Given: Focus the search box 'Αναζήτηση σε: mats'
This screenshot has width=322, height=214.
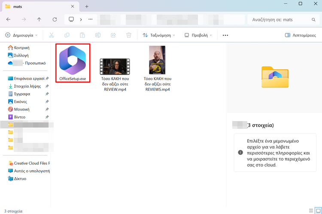Looking at the screenshot, I should pyautogui.click(x=283, y=20).
